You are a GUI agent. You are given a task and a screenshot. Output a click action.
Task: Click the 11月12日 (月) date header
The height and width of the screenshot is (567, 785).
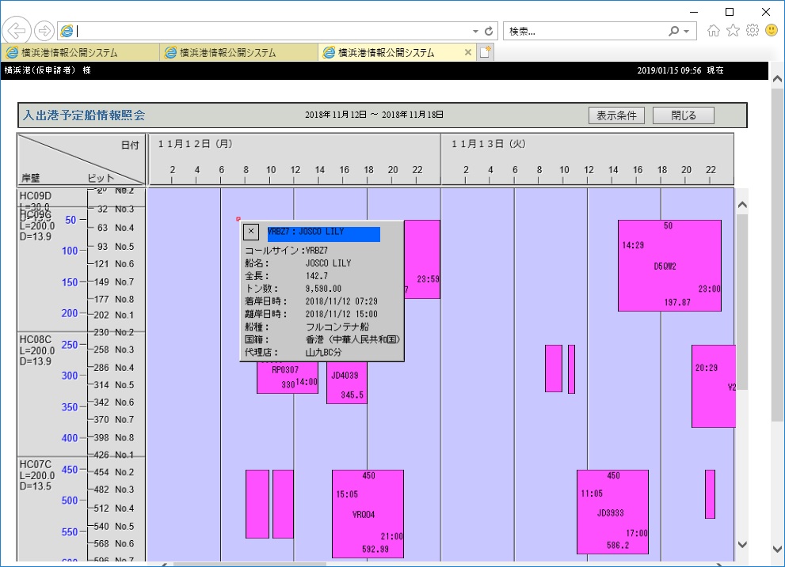point(195,144)
